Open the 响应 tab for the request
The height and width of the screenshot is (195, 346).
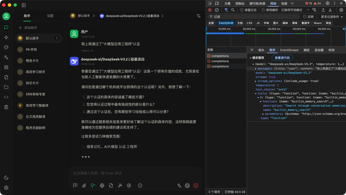point(306,50)
